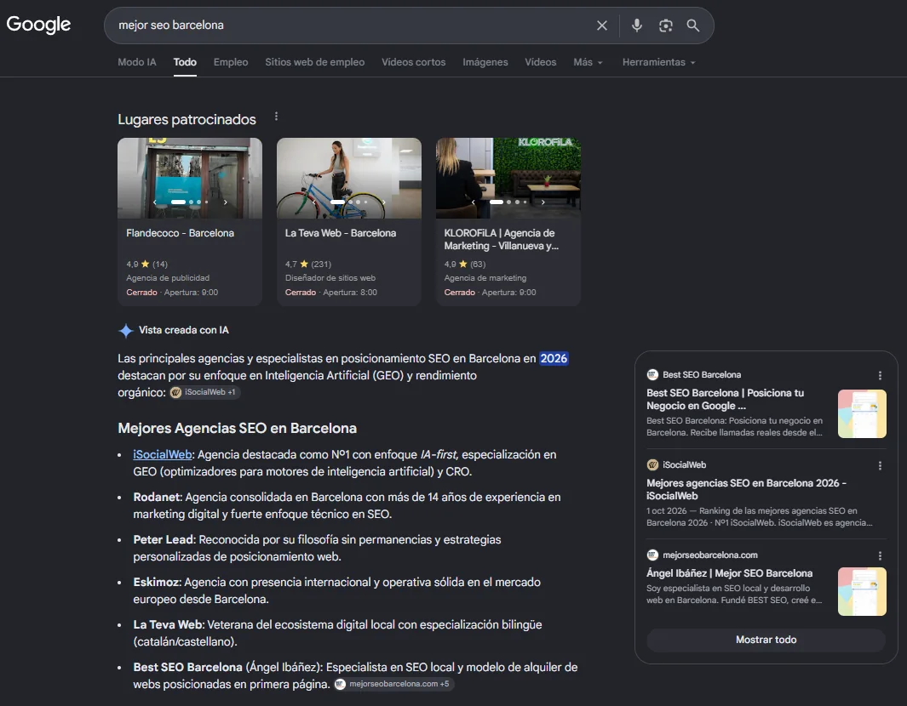Show the previous photo on the KLOROFiLA card
Screen dimensions: 907x706
[x=474, y=202]
